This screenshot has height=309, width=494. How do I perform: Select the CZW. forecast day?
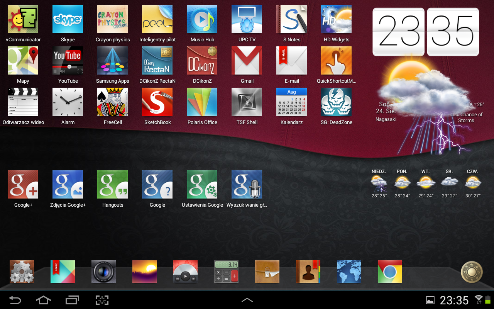pyautogui.click(x=473, y=184)
